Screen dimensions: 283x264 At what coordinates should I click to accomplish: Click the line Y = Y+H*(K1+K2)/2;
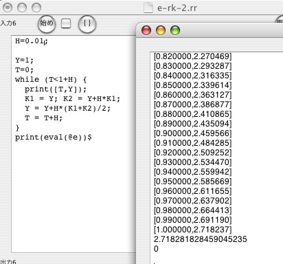point(67,109)
